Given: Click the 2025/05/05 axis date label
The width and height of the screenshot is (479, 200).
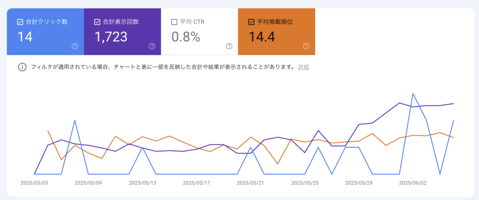Looking at the screenshot, I should (x=34, y=183).
